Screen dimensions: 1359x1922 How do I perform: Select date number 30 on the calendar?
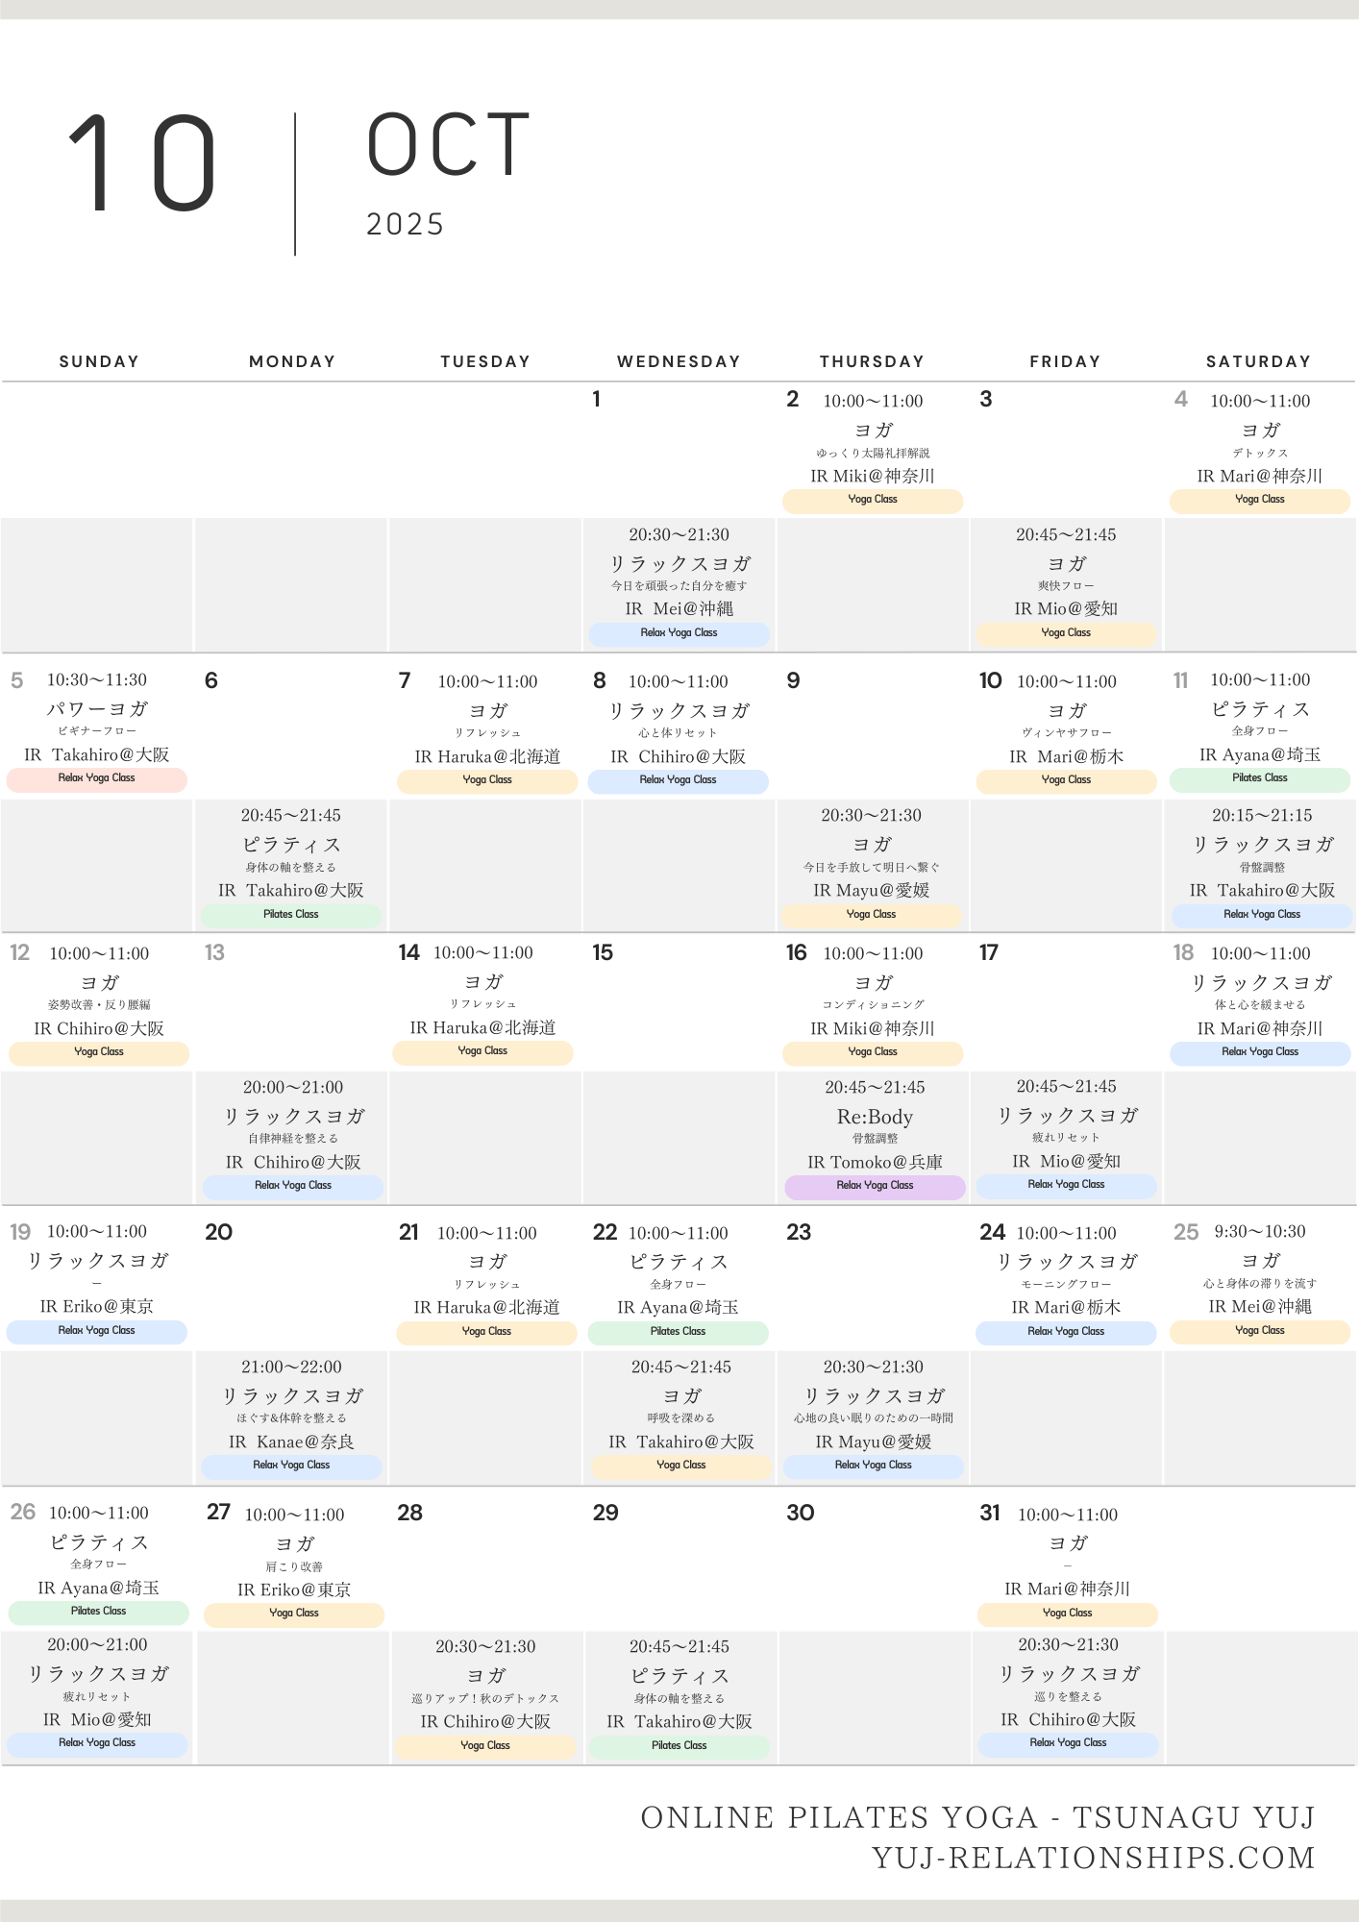tap(800, 1513)
